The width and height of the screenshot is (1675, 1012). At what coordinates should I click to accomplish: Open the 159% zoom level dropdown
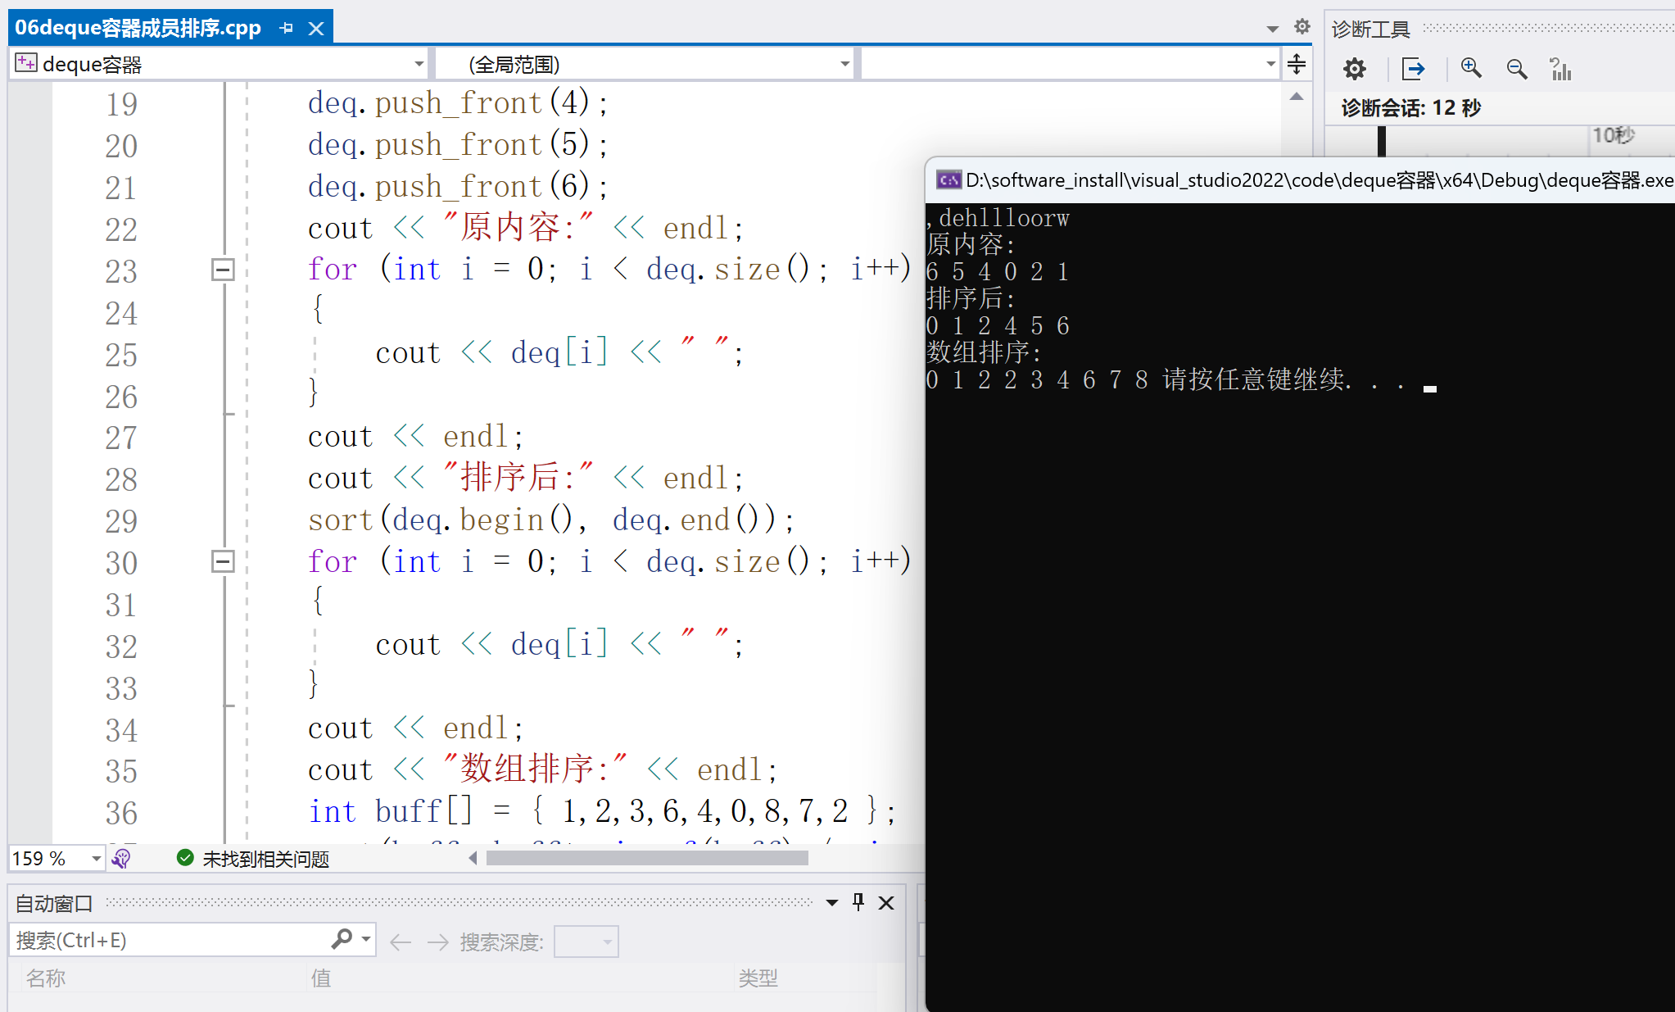pyautogui.click(x=96, y=858)
